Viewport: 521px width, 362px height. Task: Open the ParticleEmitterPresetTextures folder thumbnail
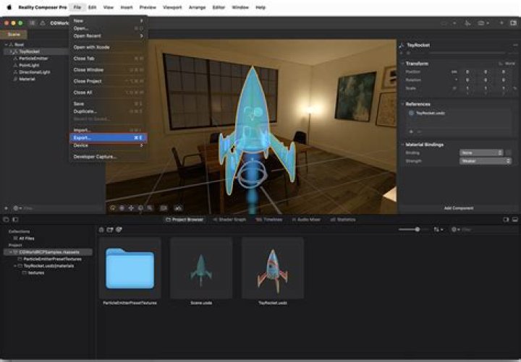(130, 269)
